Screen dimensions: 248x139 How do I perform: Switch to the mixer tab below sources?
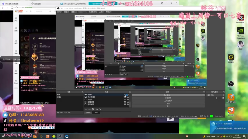(88, 112)
